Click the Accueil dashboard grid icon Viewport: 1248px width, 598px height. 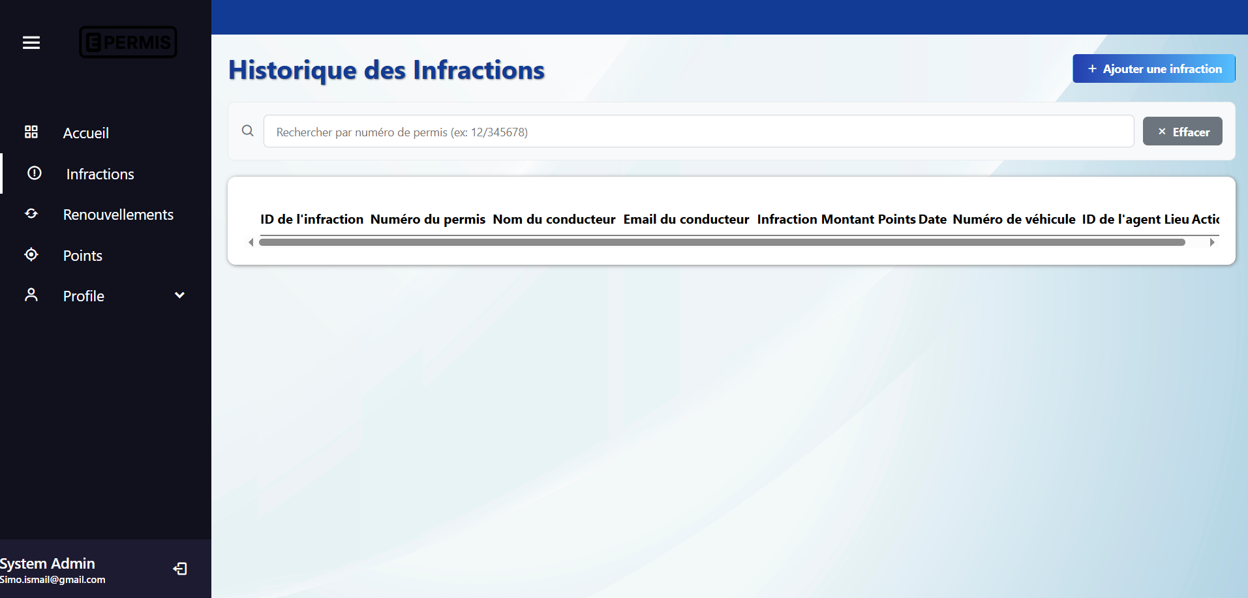point(31,132)
